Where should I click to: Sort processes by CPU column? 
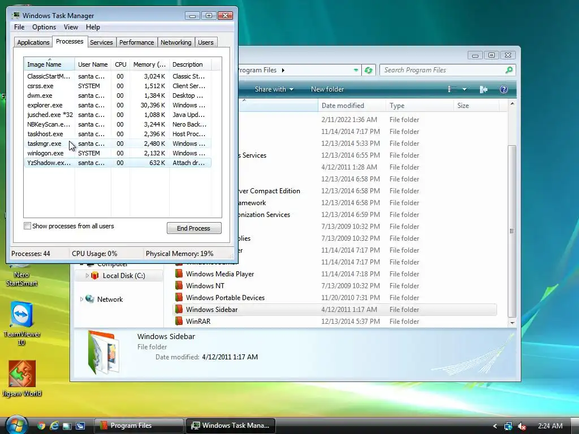pyautogui.click(x=121, y=64)
